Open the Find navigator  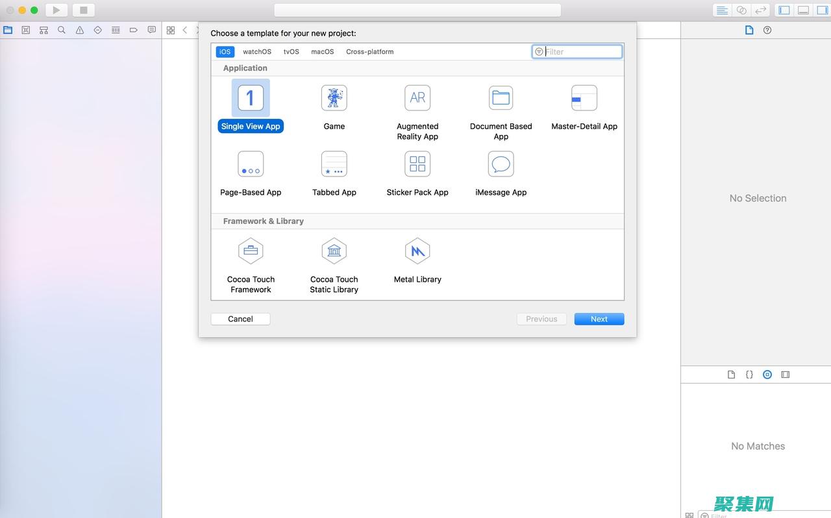tap(62, 30)
